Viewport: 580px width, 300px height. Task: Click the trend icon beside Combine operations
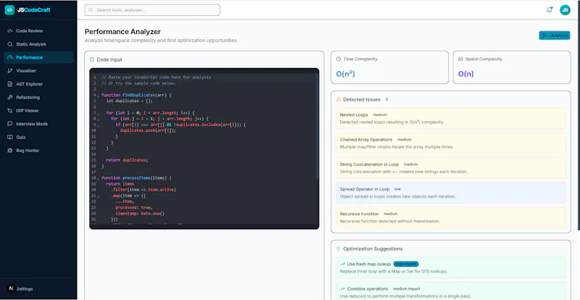point(342,289)
